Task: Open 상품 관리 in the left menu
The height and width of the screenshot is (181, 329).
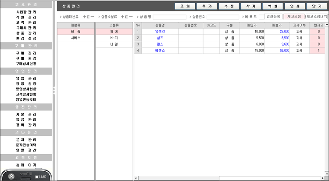Action: tap(26, 33)
